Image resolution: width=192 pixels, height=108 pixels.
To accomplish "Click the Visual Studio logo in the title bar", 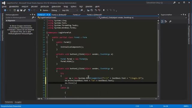I will 4,3.
